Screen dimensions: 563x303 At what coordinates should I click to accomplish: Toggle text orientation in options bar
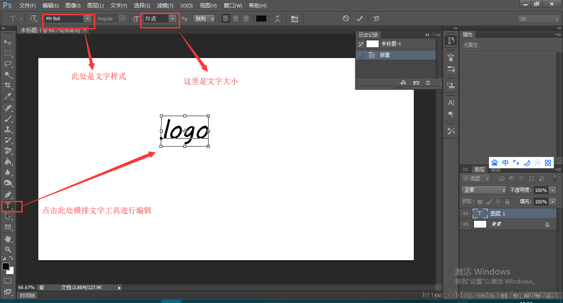tap(33, 19)
